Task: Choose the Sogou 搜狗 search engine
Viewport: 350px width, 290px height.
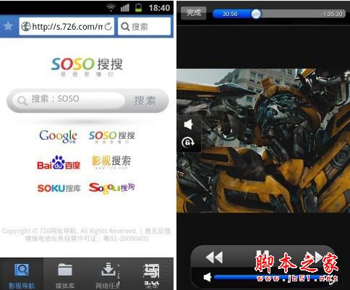Action: coord(111,188)
